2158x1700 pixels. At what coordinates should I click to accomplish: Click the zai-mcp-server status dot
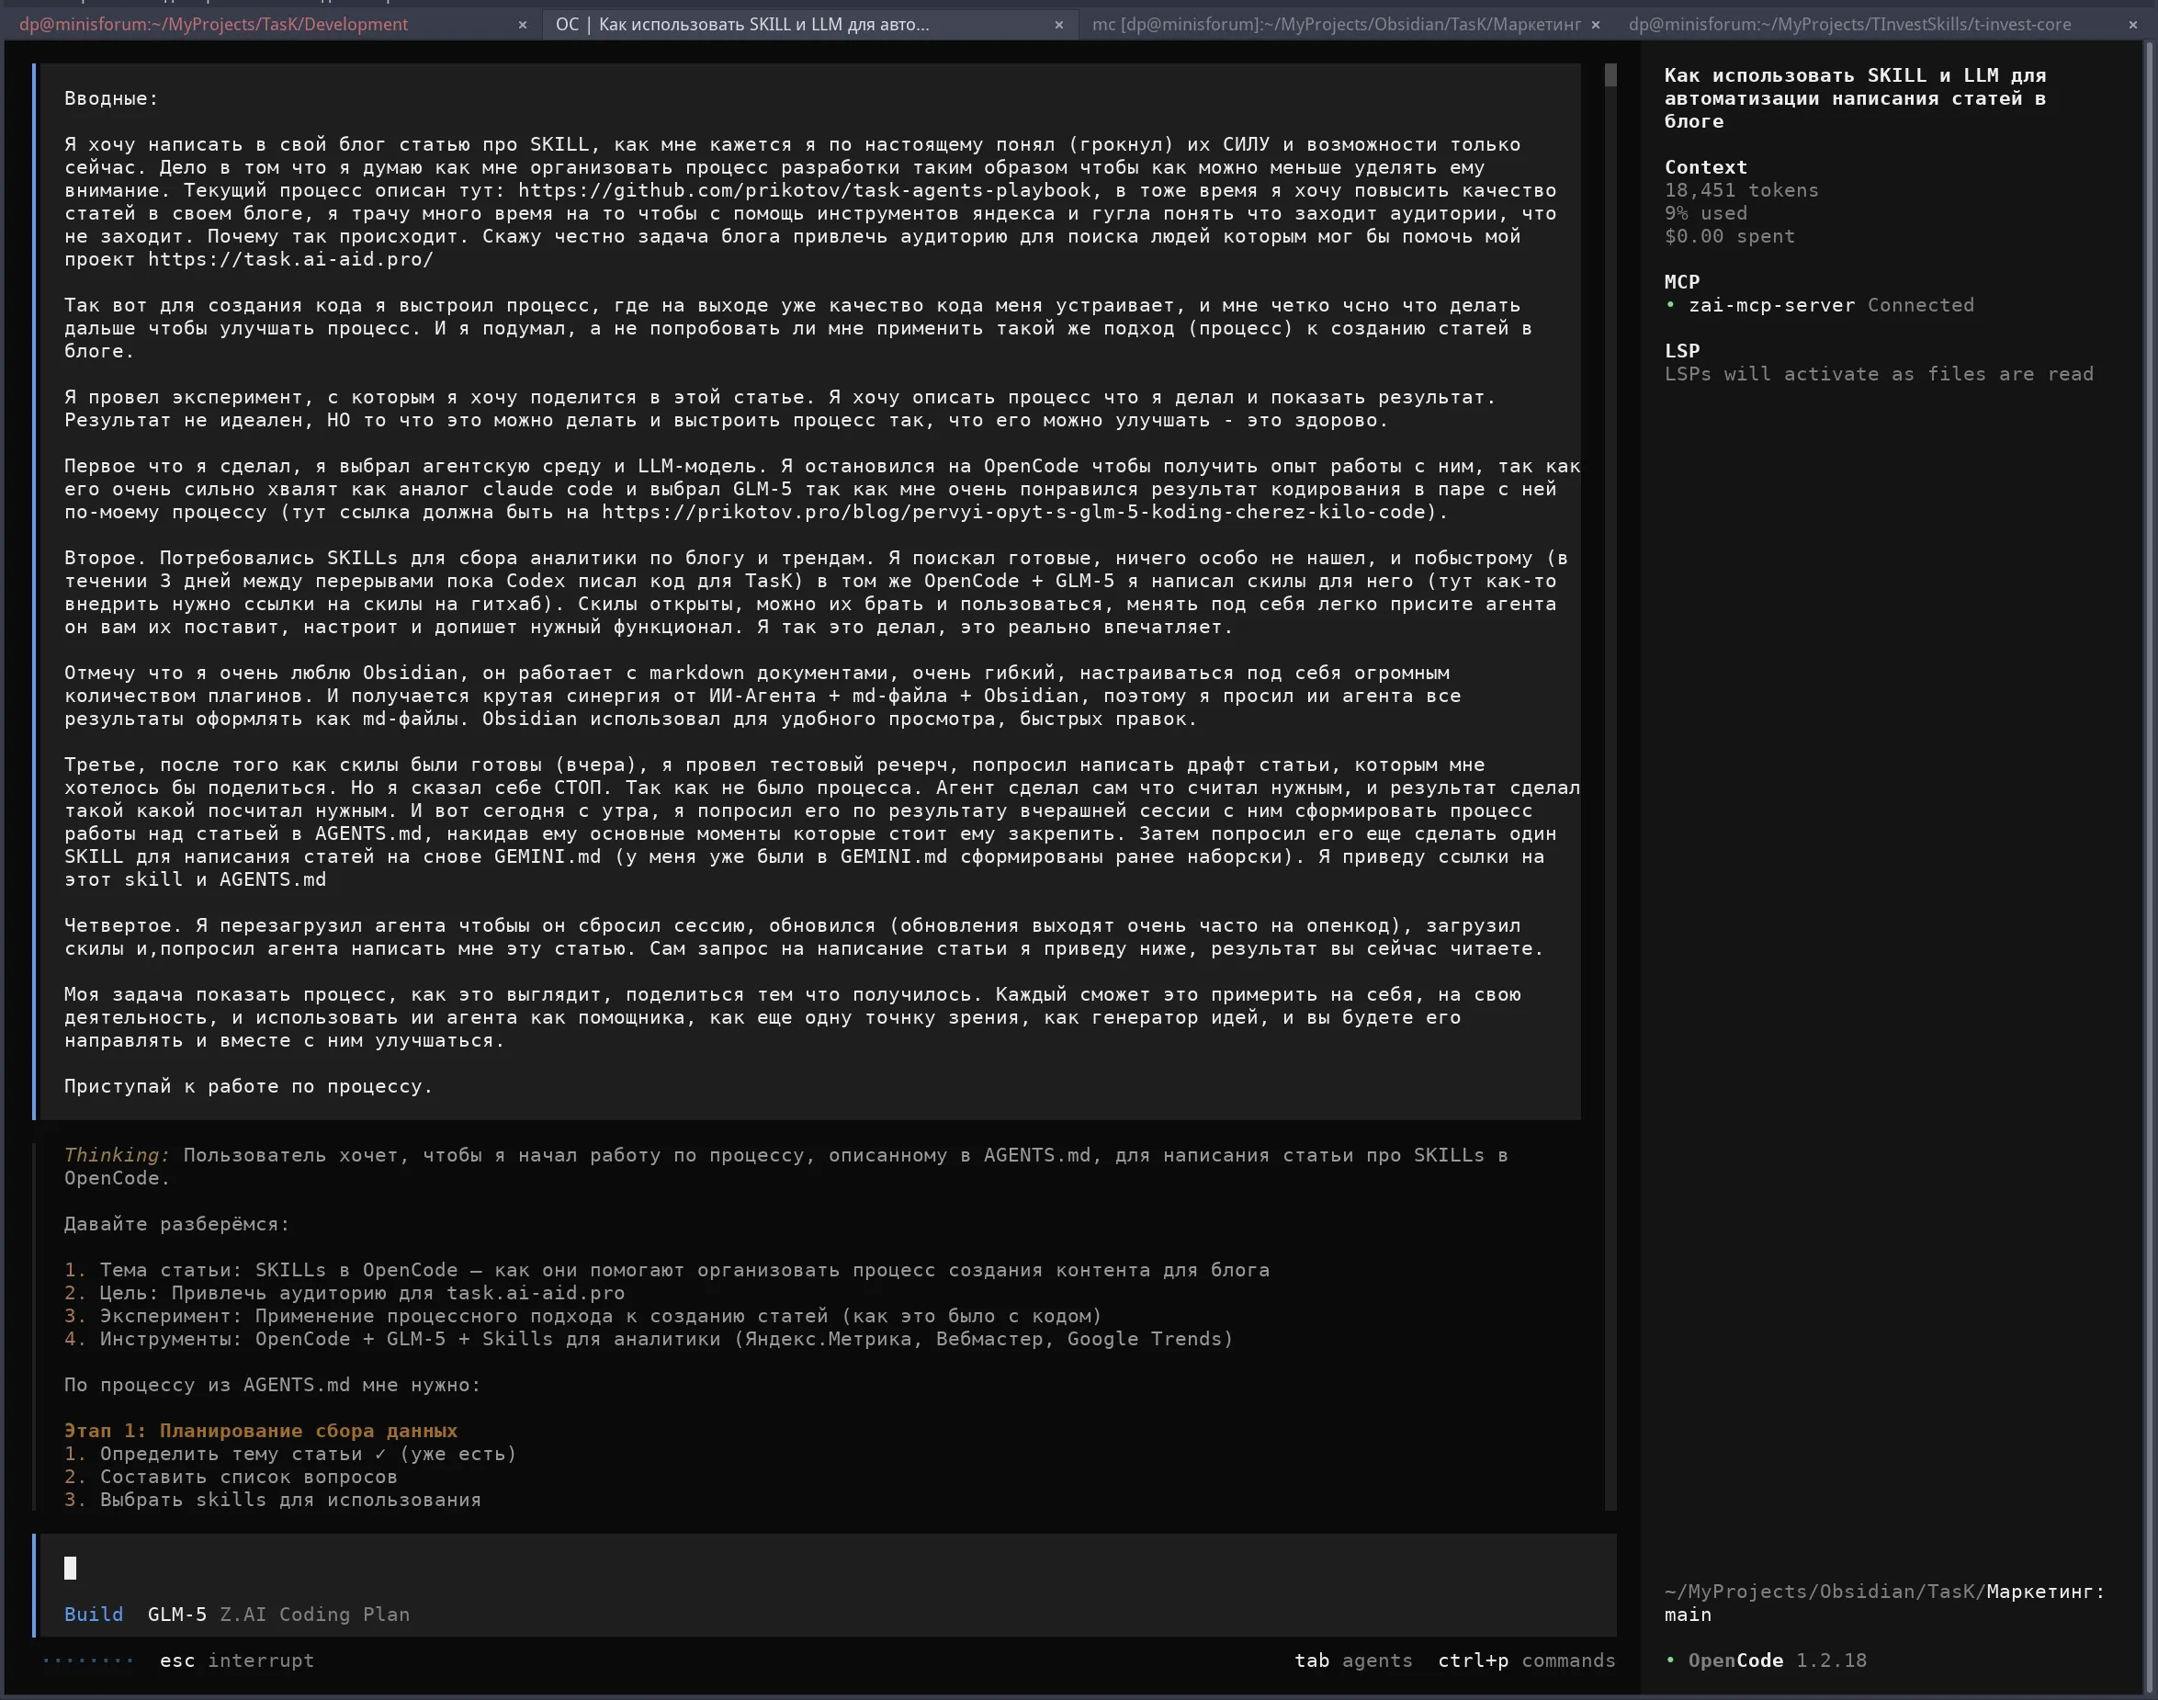(1670, 306)
